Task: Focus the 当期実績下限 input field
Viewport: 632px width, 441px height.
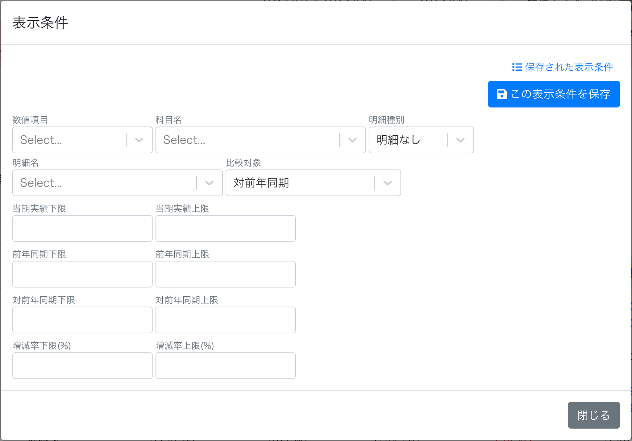Action: (x=82, y=229)
